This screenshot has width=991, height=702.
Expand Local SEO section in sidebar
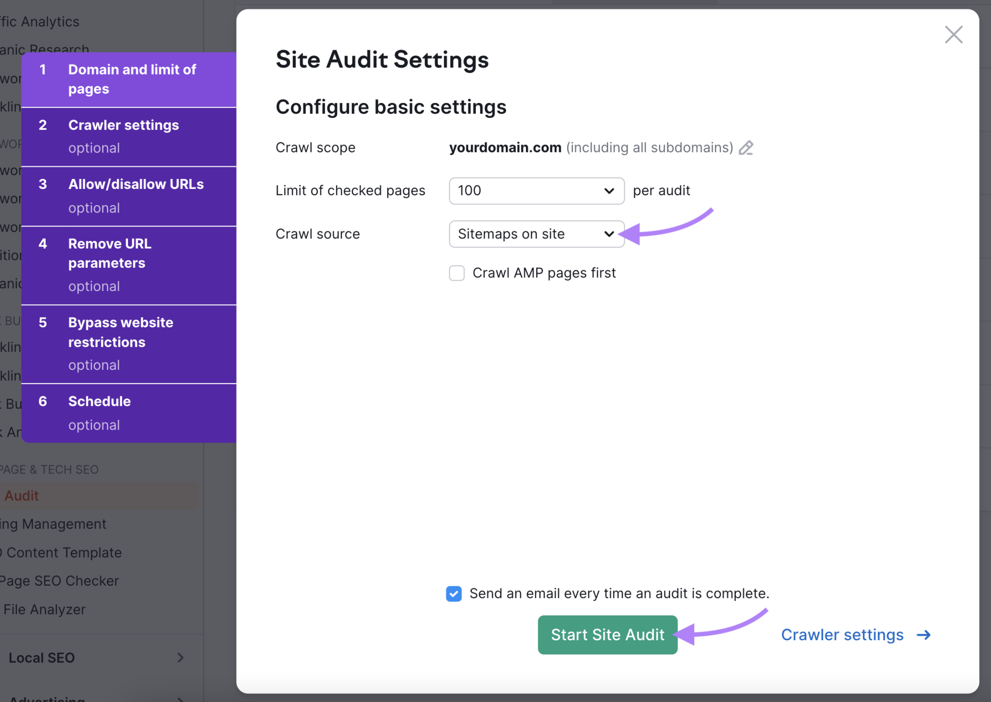pyautogui.click(x=181, y=657)
